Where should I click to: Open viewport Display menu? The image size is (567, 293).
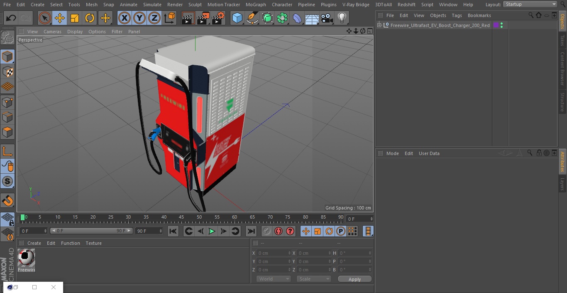(75, 32)
